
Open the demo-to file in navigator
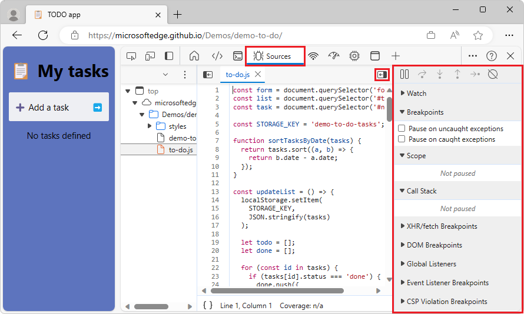(177, 138)
